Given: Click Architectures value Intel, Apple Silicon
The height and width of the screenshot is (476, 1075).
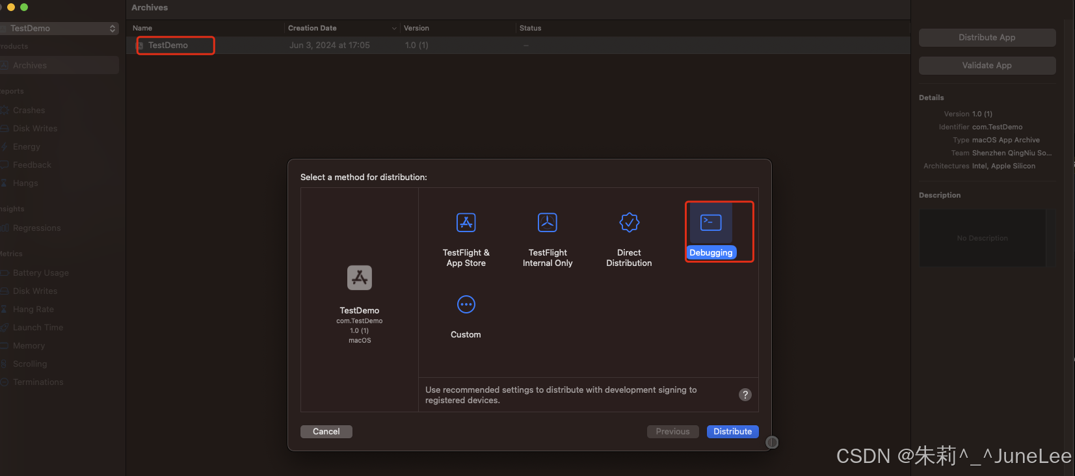Looking at the screenshot, I should 1003,166.
